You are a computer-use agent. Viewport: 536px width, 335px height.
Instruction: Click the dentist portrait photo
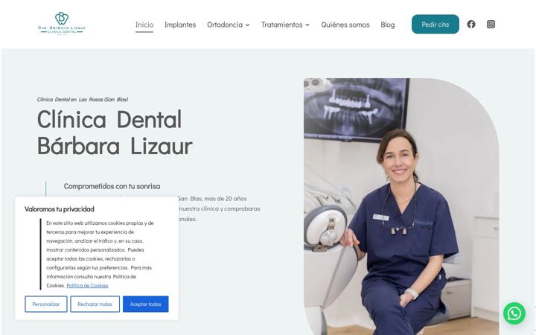(401, 206)
